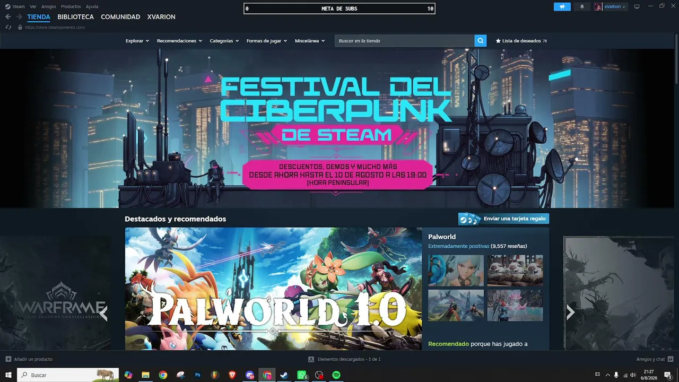Open the Windows Start menu
Viewport: 679px width, 382px height.
[8, 375]
